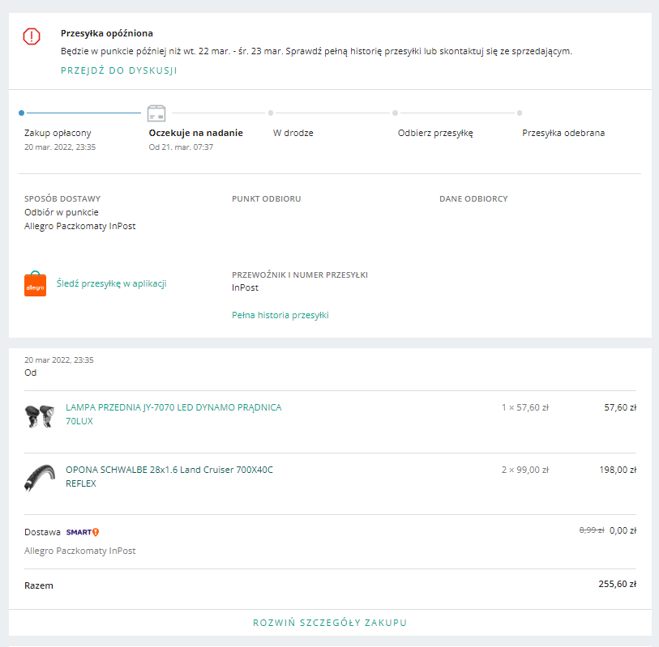659x647 pixels.
Task: Select the 20 mar. 2022, 23:35 paid timestamp
Action: 60,147
